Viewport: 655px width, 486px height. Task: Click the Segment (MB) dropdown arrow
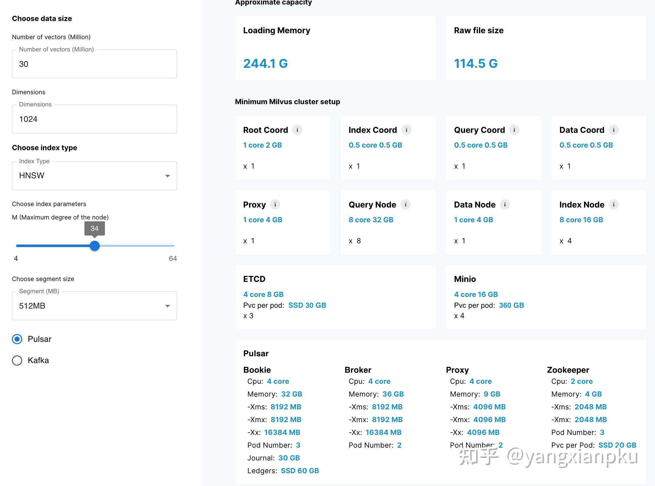[x=167, y=306]
